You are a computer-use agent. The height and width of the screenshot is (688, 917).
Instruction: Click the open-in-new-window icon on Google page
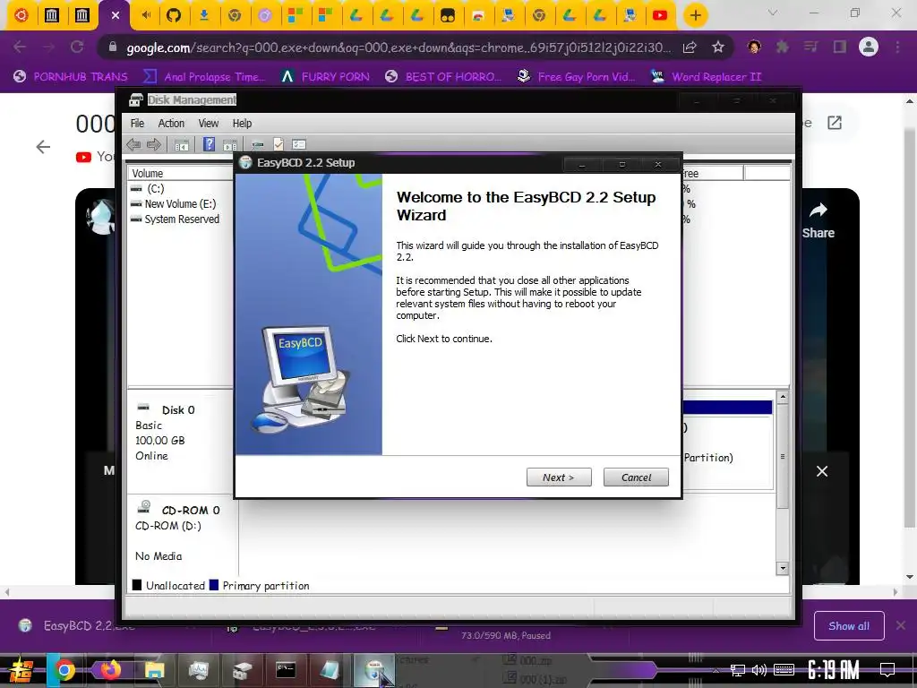point(835,122)
